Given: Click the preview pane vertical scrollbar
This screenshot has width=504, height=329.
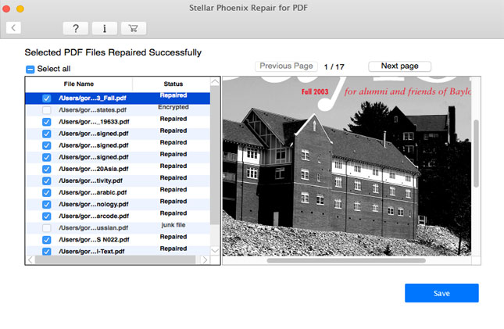Looking at the screenshot, I should click(x=476, y=153).
